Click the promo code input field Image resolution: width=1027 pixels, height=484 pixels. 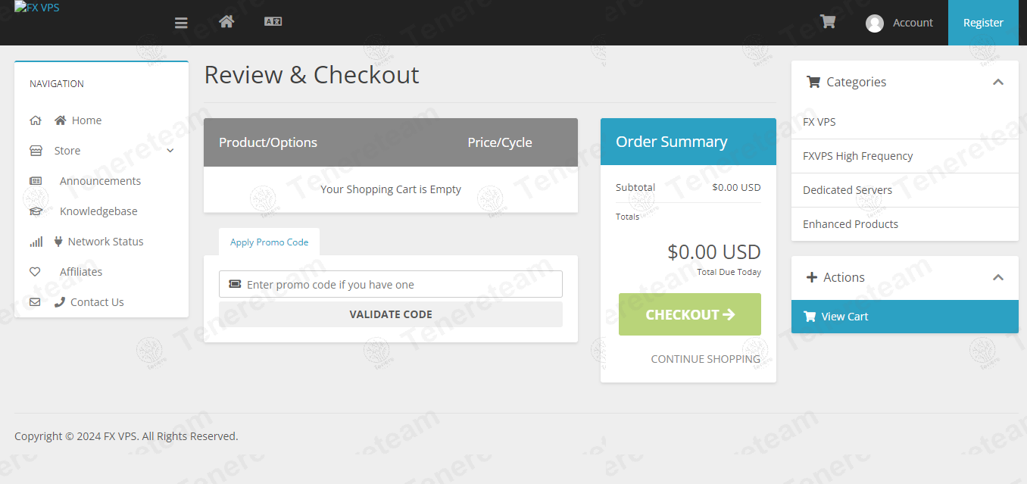tap(401, 285)
